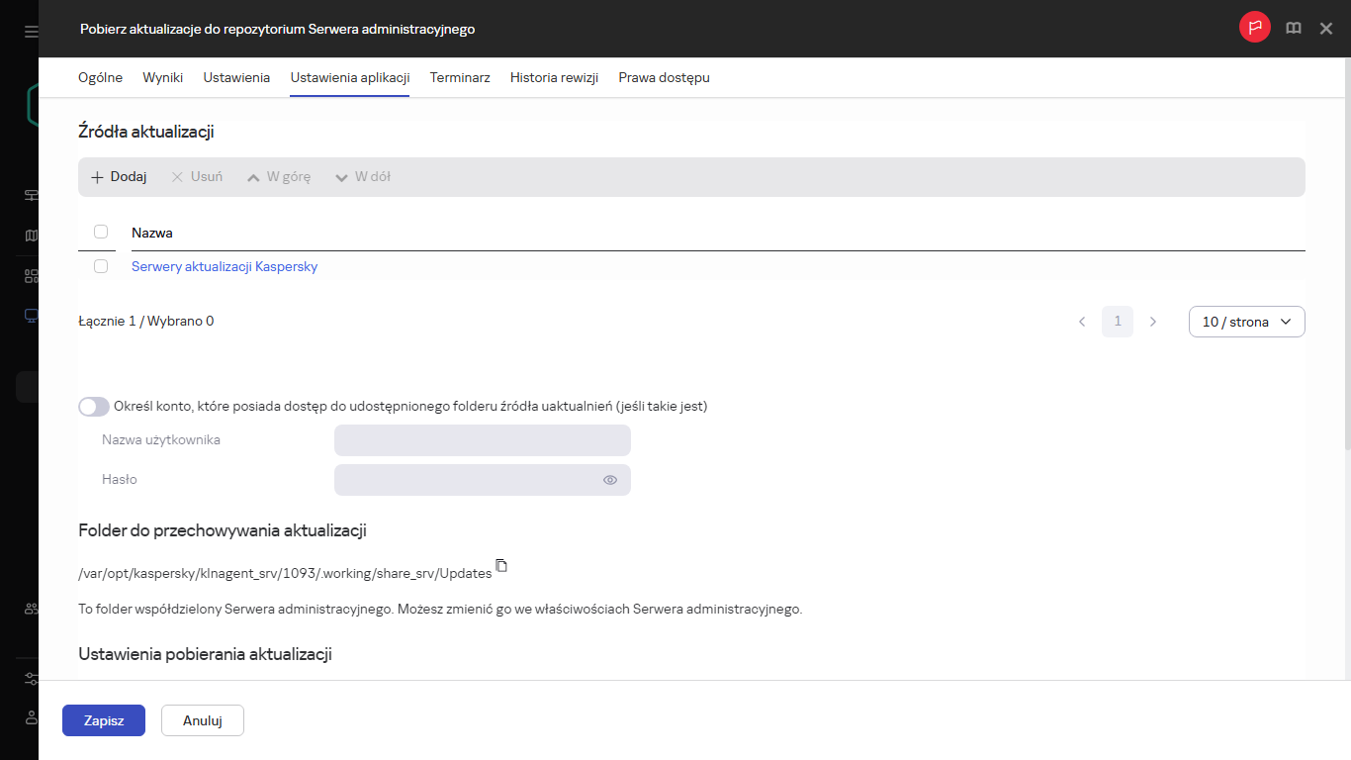1351x760 pixels.
Task: Add a new update source via Dodaj
Action: pyautogui.click(x=119, y=177)
